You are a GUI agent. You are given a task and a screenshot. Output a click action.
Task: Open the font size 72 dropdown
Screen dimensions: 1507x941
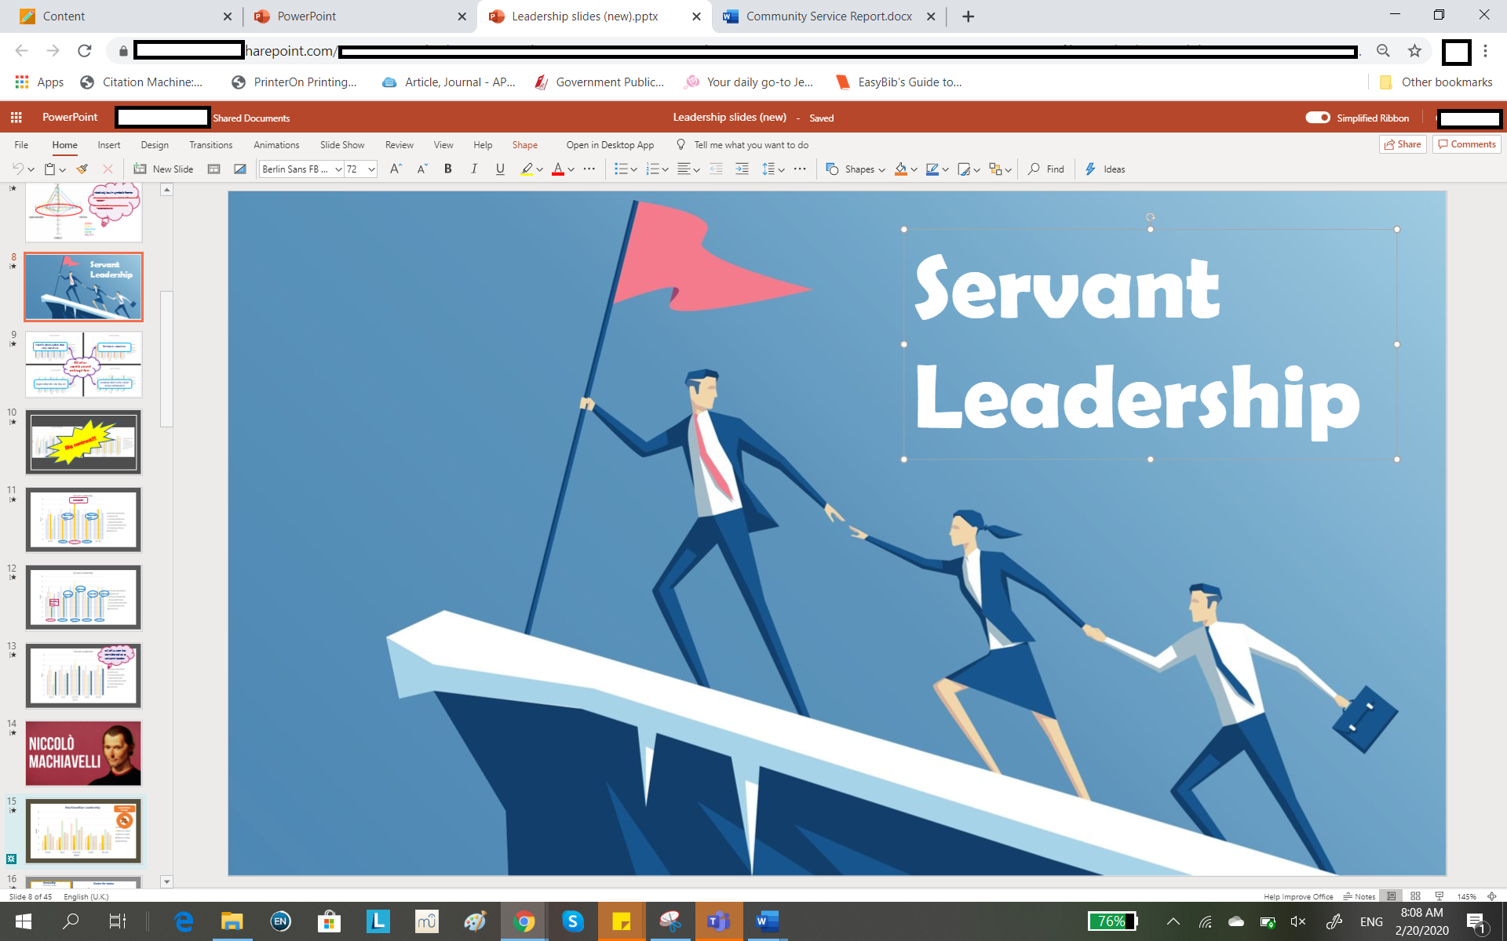tap(371, 169)
